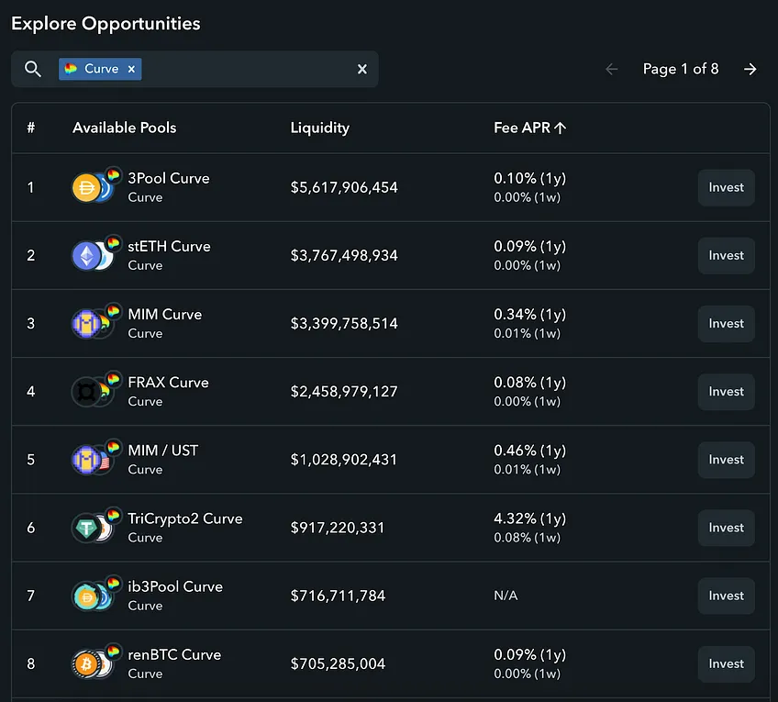The image size is (778, 702).
Task: Invest in the FRAX Curve pool
Action: [x=726, y=392]
